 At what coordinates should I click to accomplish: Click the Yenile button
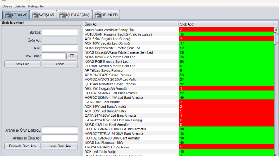pos(60,64)
